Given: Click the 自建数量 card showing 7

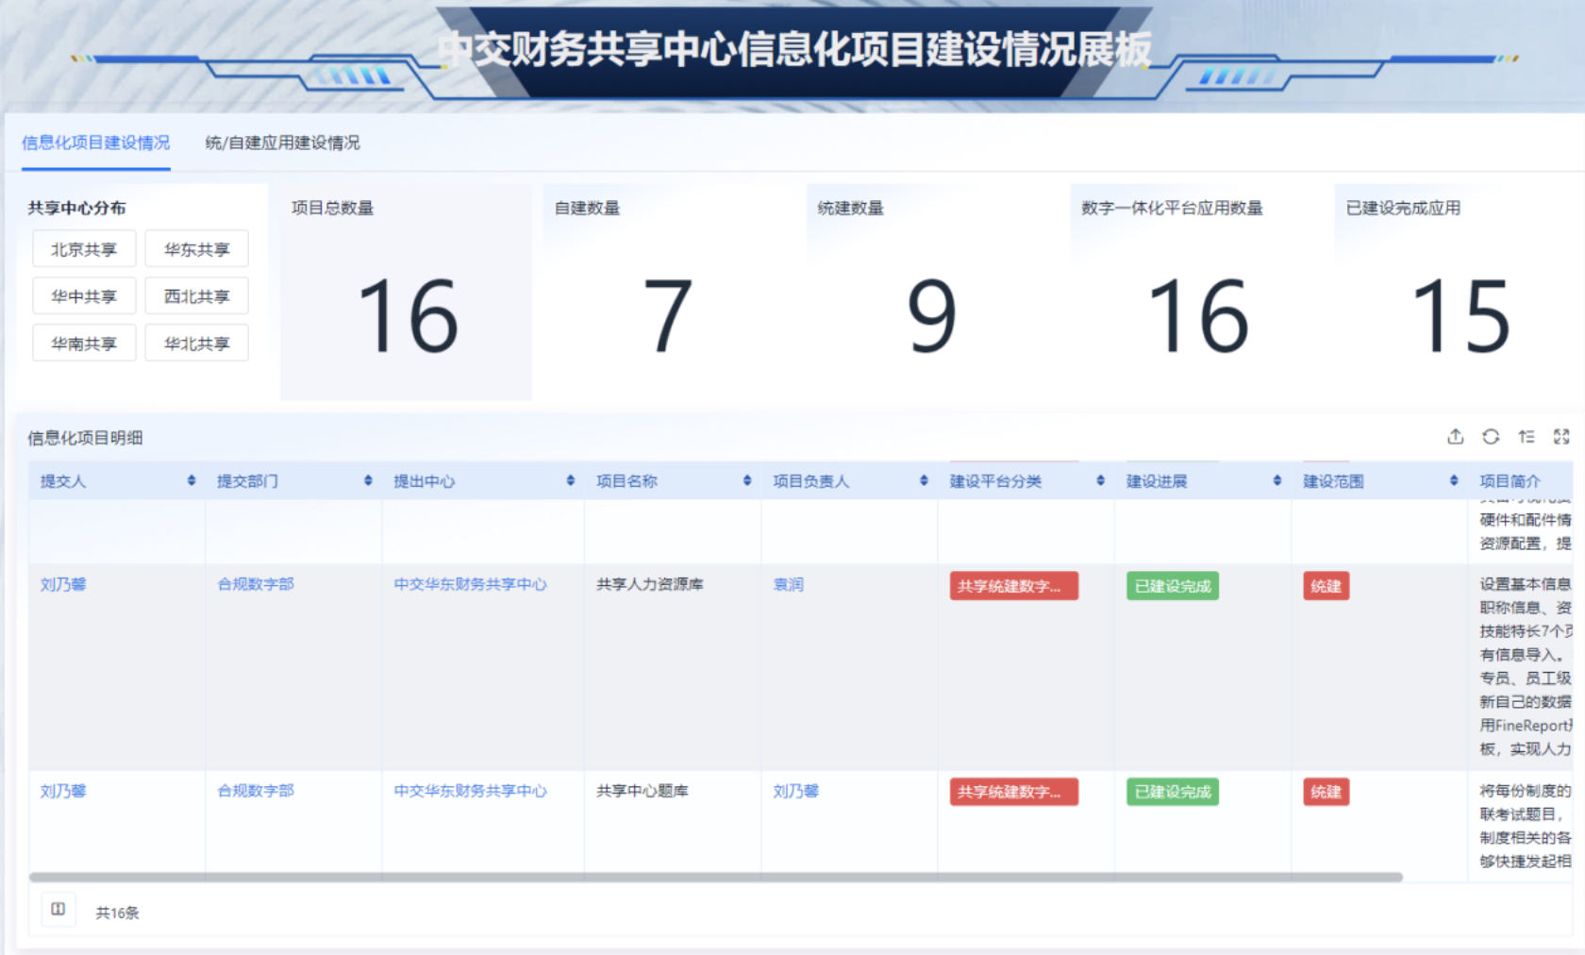Looking at the screenshot, I should point(669,293).
